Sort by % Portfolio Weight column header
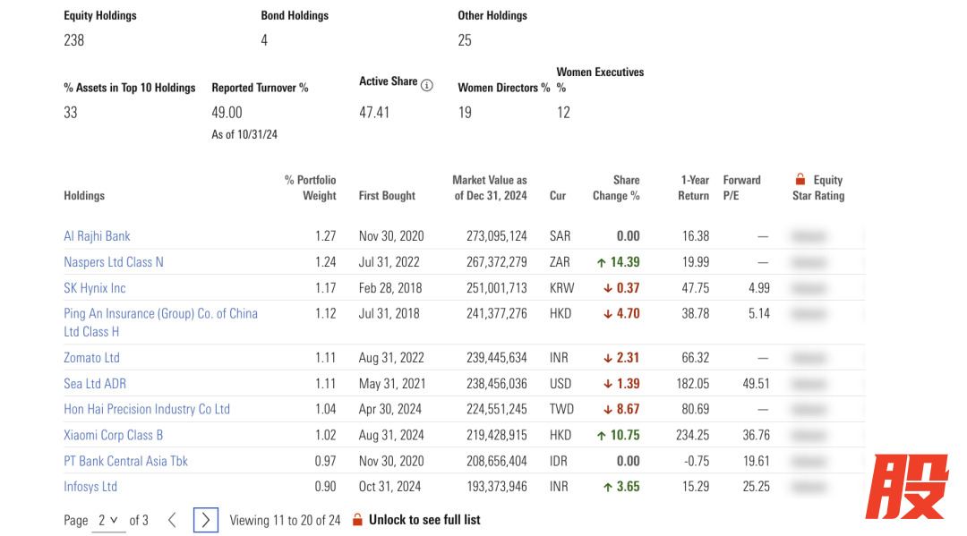Image resolution: width=967 pixels, height=536 pixels. tap(310, 188)
